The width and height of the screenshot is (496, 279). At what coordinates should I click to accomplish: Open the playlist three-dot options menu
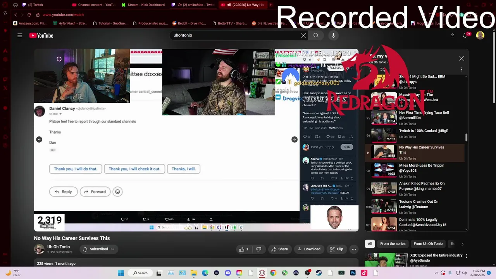click(x=462, y=69)
